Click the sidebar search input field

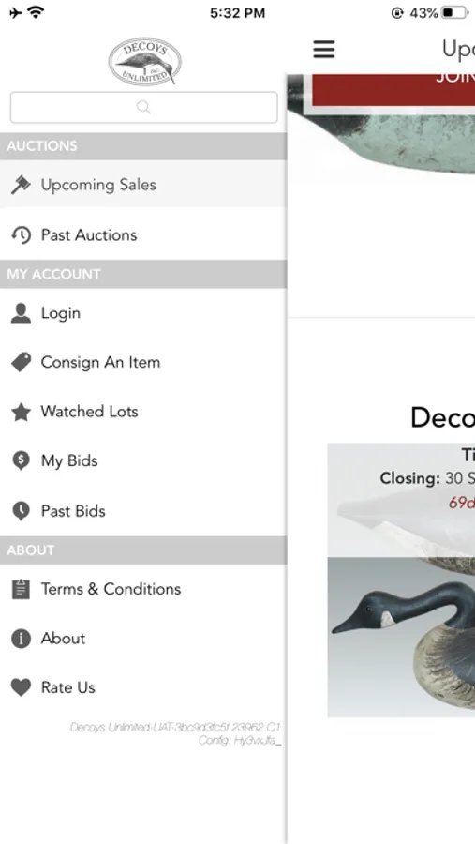(x=143, y=107)
